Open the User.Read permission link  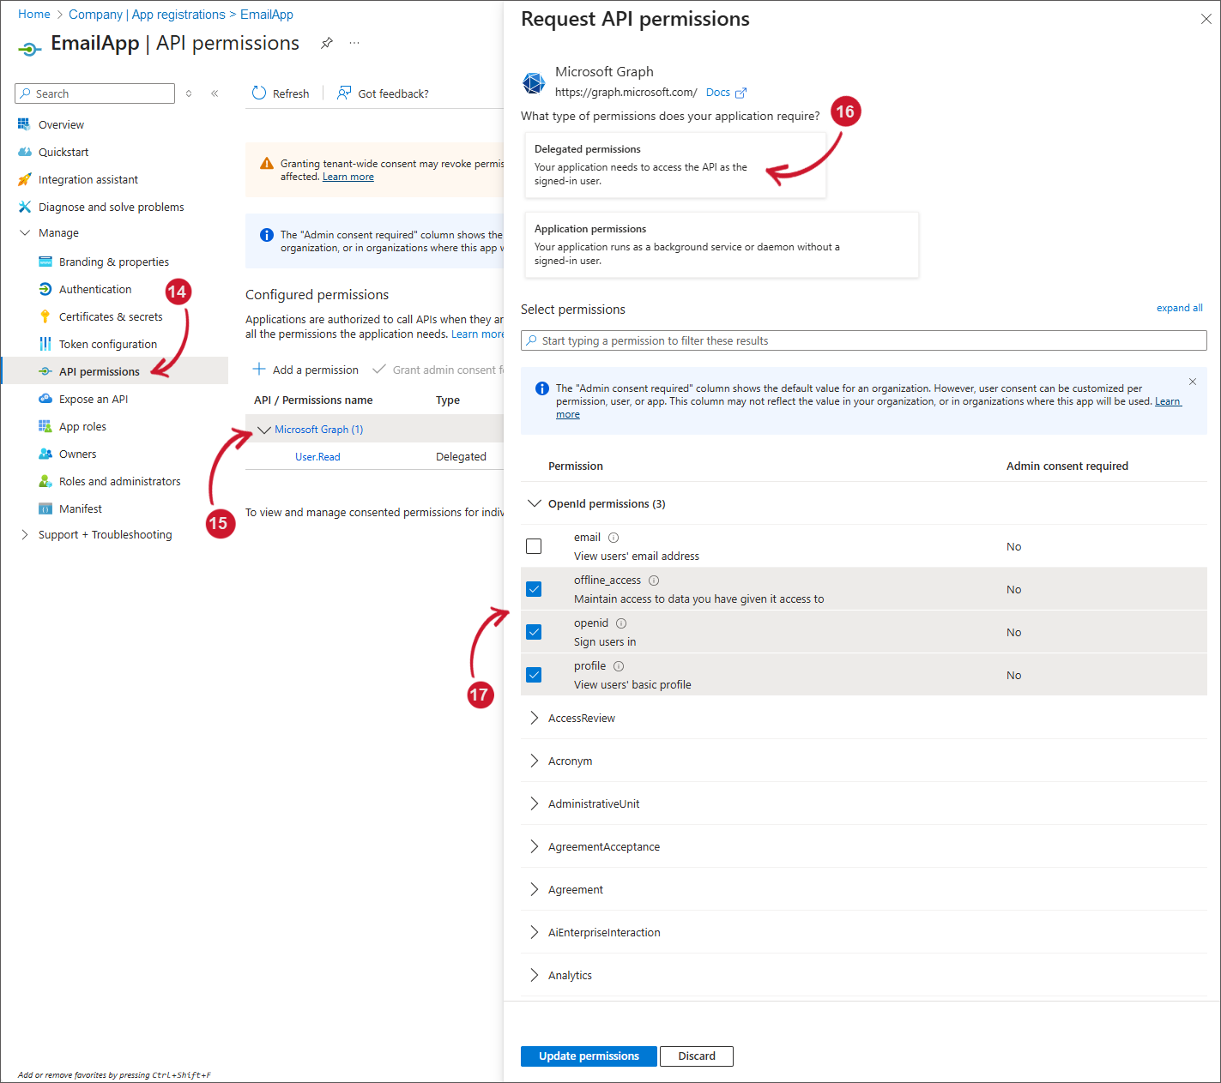coord(317,457)
